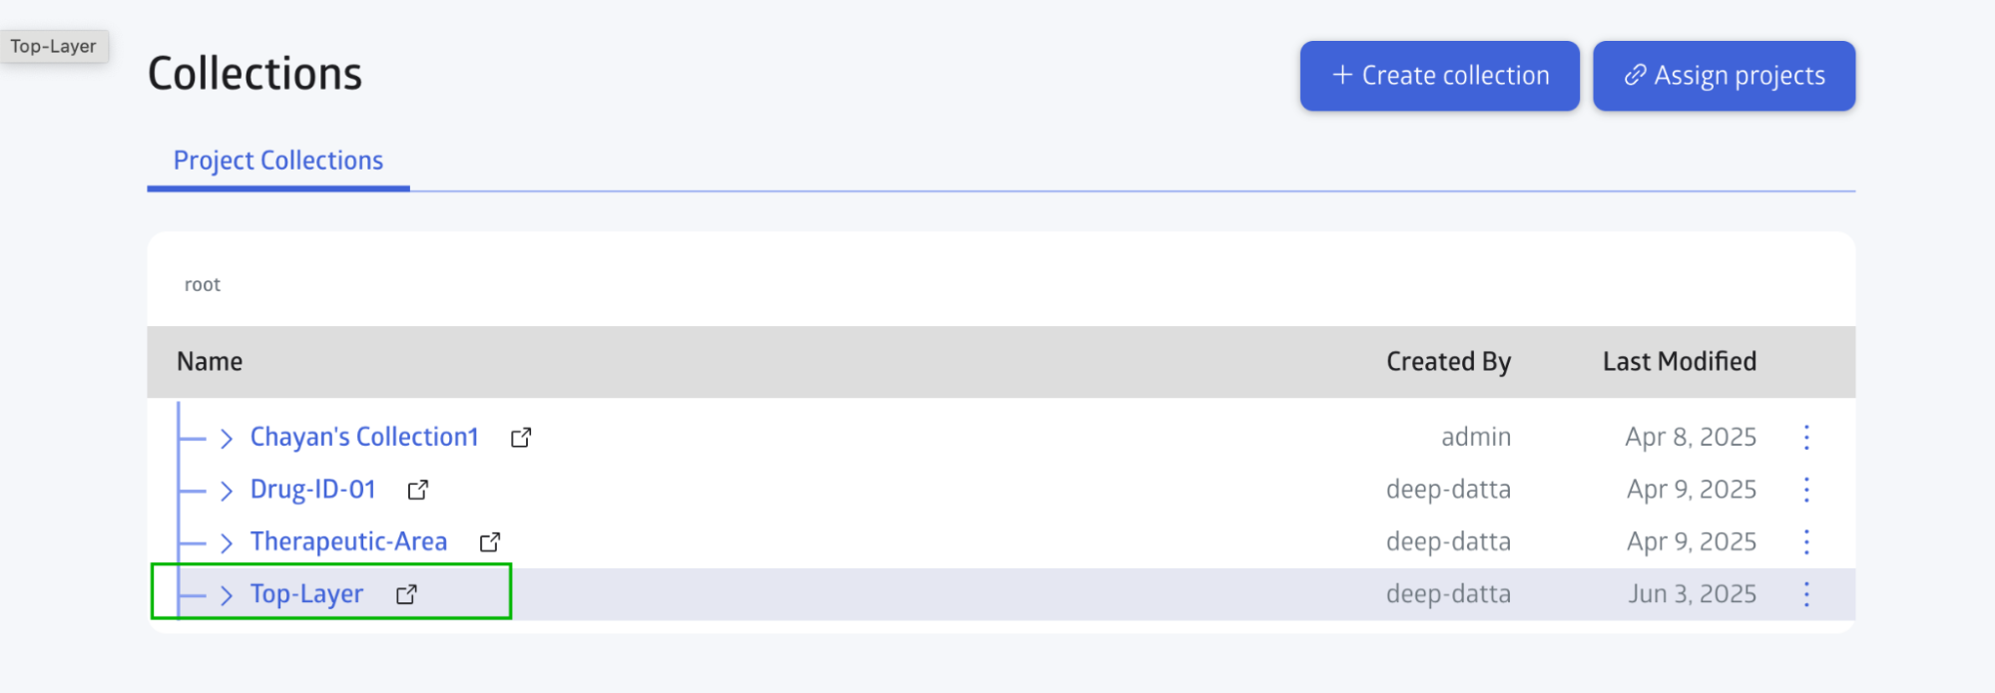Expand the Therapeutic-Area collection chevron
1995x693 pixels.
pyautogui.click(x=227, y=542)
